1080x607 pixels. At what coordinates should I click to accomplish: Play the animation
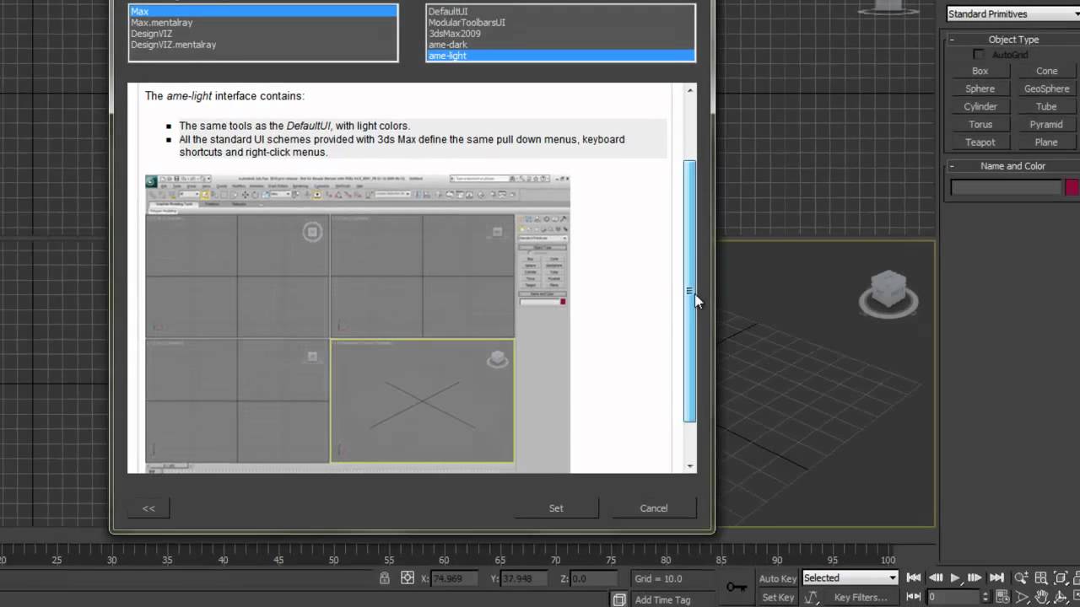pos(955,577)
